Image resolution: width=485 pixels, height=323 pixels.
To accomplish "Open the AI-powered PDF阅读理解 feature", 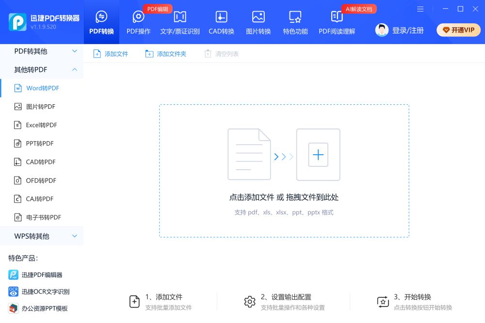I will 337,22.
